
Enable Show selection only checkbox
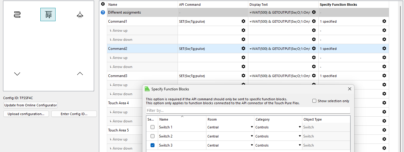click(314, 101)
